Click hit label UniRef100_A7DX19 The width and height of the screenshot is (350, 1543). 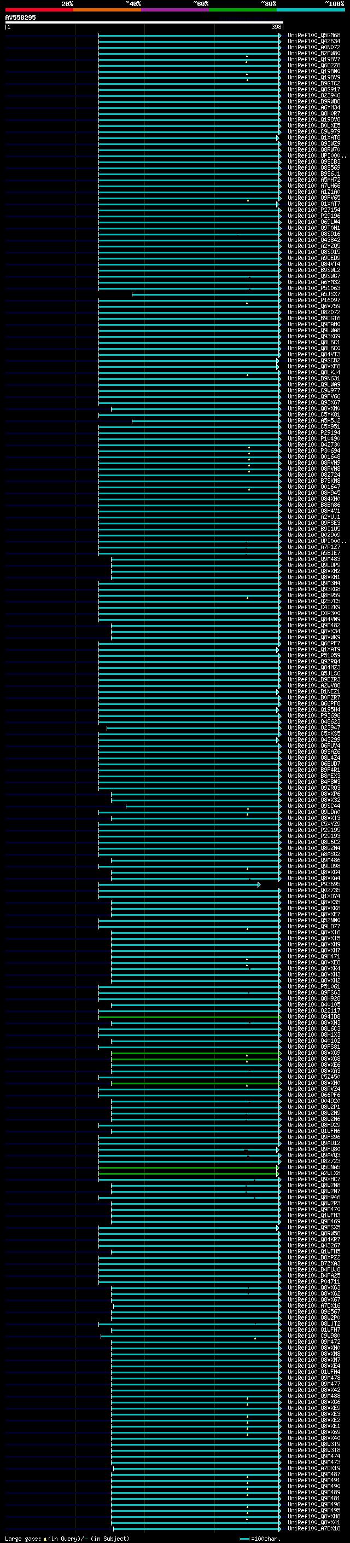[x=314, y=1468]
